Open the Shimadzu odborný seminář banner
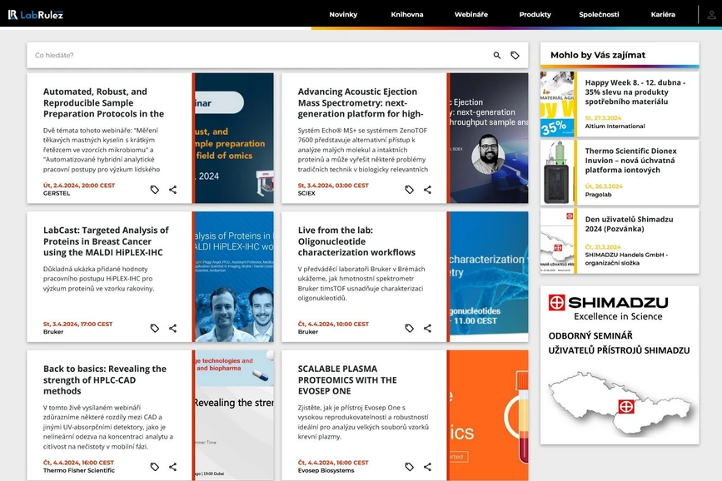Image resolution: width=722 pixels, height=481 pixels. pyautogui.click(x=620, y=365)
